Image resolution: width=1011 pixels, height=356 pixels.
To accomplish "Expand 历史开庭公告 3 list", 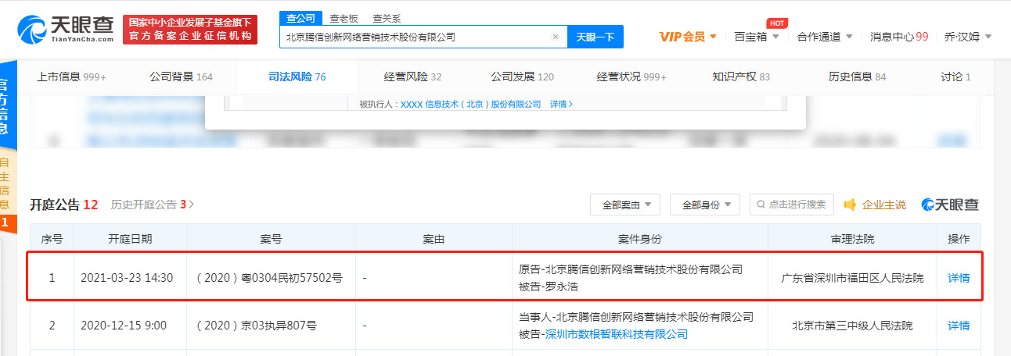I will coord(152,205).
